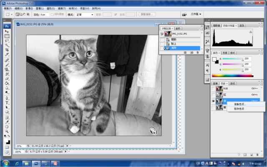Select the Healing Brush tool
This screenshot has height=167, width=267.
pyautogui.click(x=7, y=60)
